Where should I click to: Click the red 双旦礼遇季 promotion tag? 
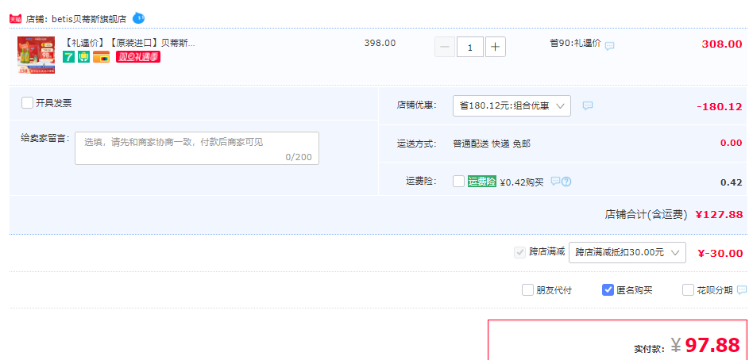coord(138,57)
